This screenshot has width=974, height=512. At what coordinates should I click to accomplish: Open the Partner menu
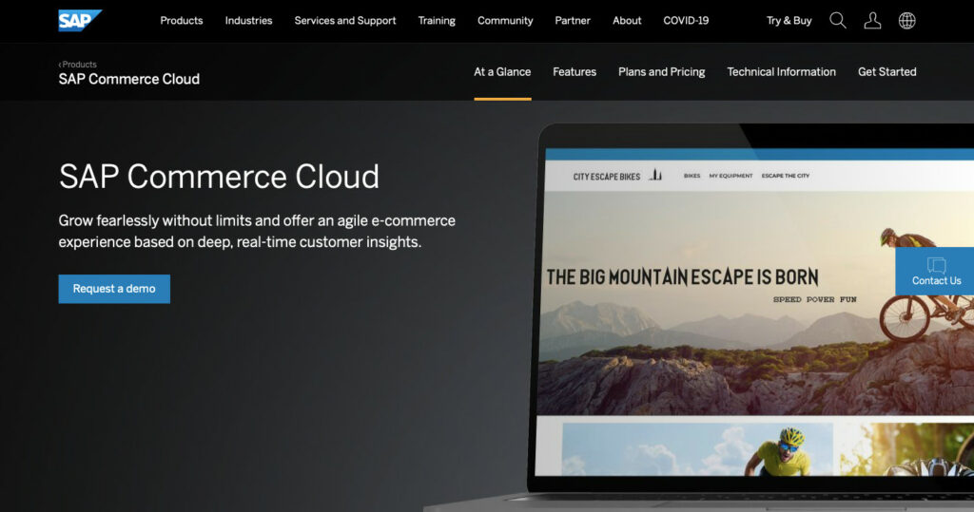[x=573, y=21]
